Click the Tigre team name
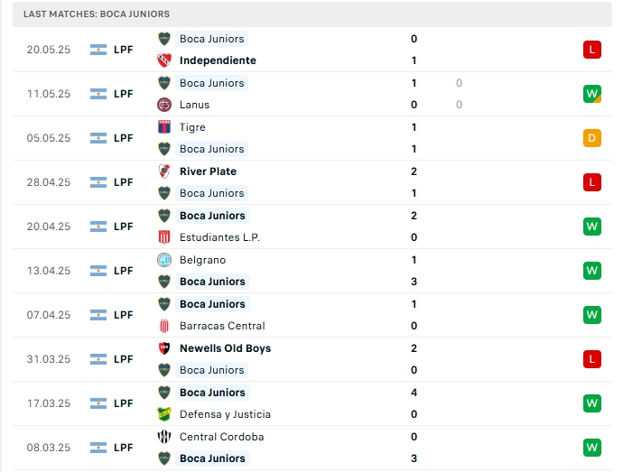This screenshot has height=472, width=623. click(192, 127)
